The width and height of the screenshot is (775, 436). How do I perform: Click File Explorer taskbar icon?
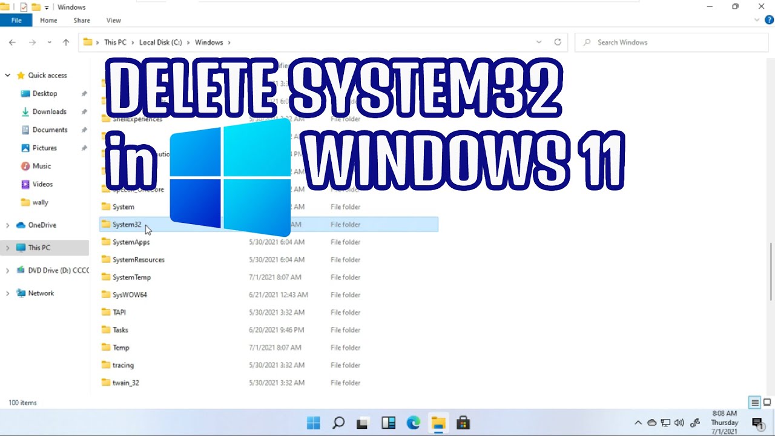pos(438,423)
